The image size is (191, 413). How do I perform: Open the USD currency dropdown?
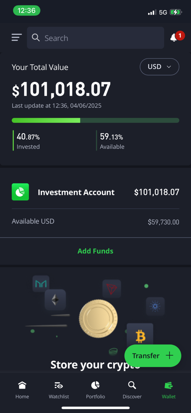tap(159, 67)
